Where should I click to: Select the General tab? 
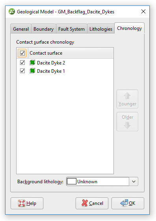point(21,29)
